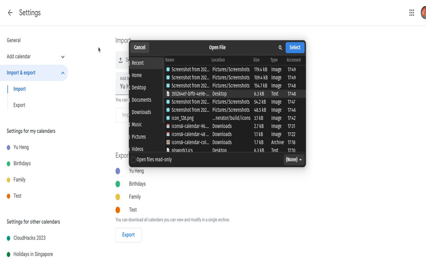Open CloudHacks 2023 calendar settings
Image resolution: width=426 pixels, height=266 pixels.
coord(29,238)
